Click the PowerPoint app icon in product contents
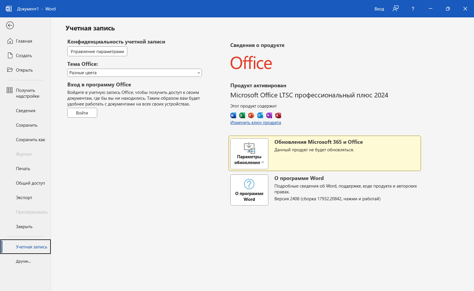 pyautogui.click(x=251, y=115)
